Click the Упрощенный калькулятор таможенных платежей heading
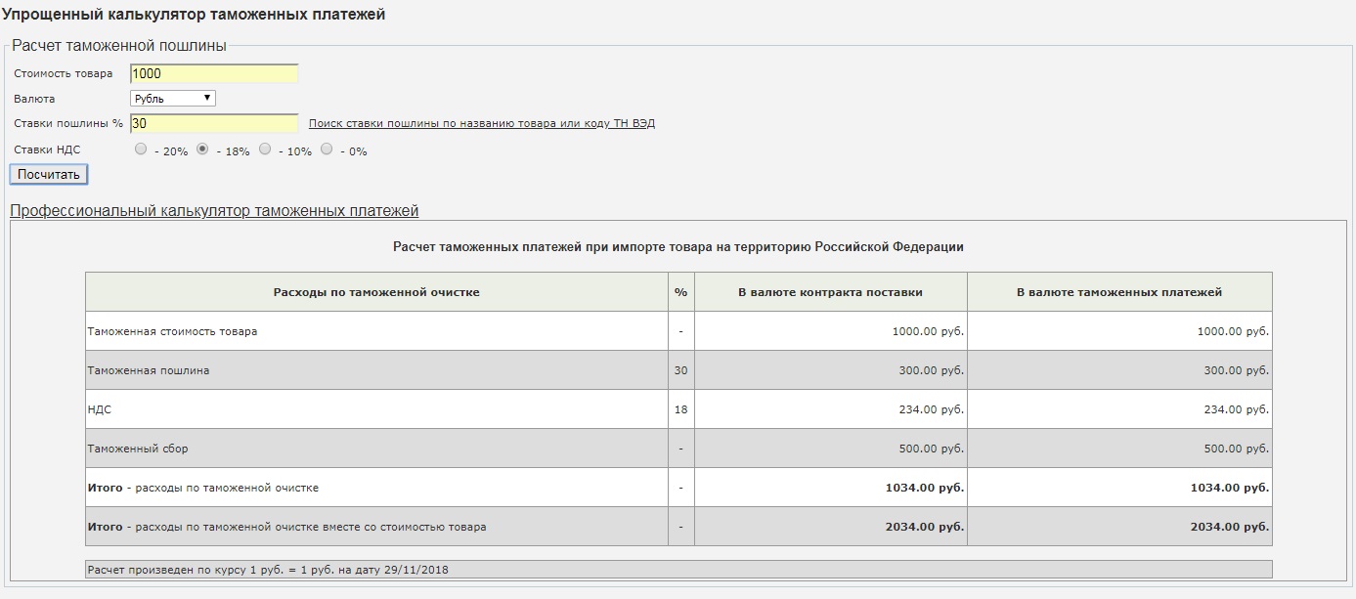 (194, 15)
